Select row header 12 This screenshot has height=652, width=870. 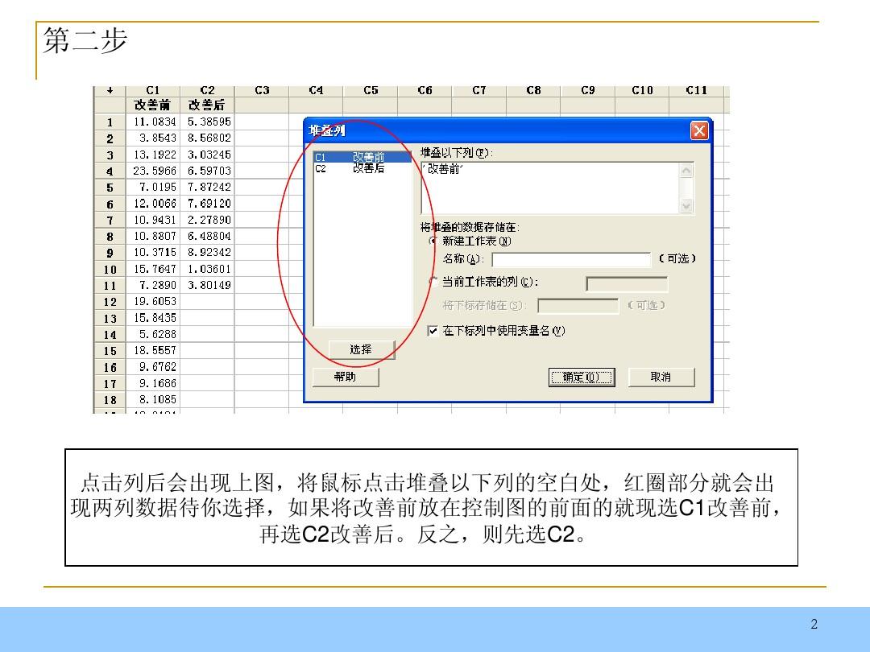(110, 302)
